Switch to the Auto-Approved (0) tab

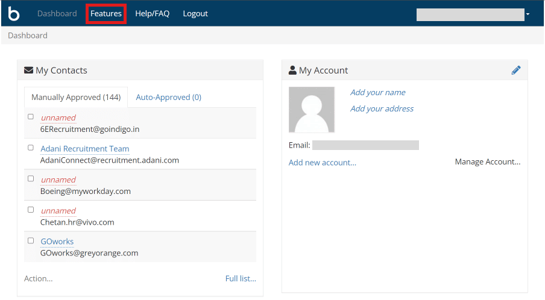(168, 97)
